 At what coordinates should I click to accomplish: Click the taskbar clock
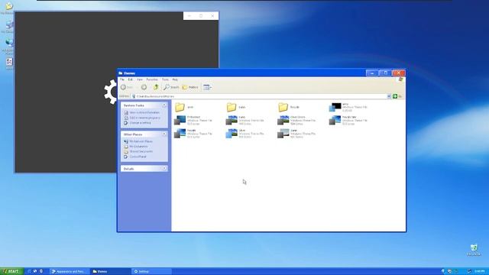point(480,271)
